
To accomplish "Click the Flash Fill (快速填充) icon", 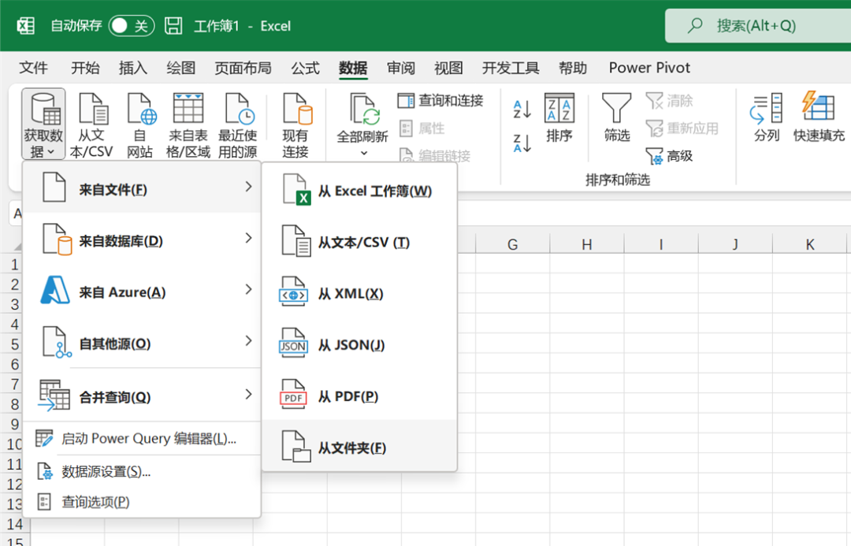I will coord(819,110).
